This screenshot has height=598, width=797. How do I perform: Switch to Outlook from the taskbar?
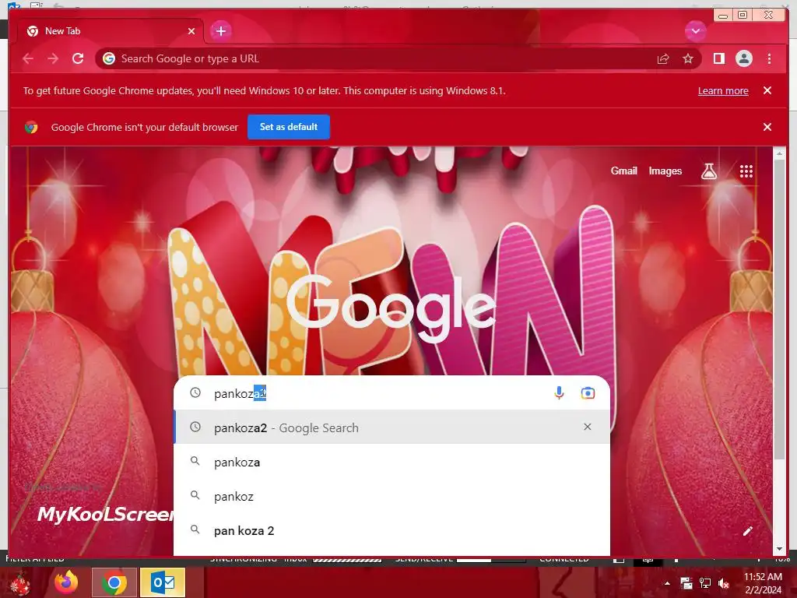coord(163,582)
